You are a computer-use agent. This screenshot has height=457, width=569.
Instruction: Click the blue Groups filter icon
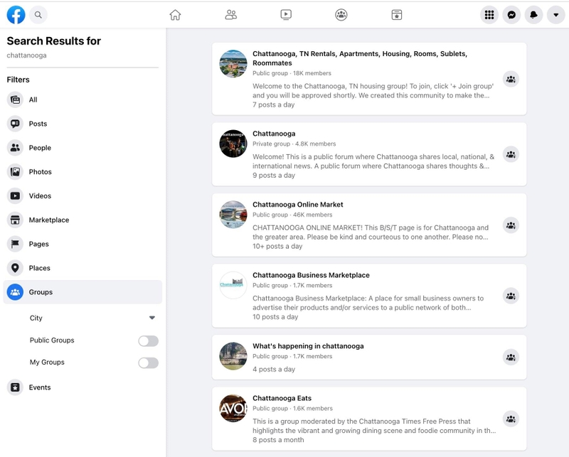click(15, 292)
